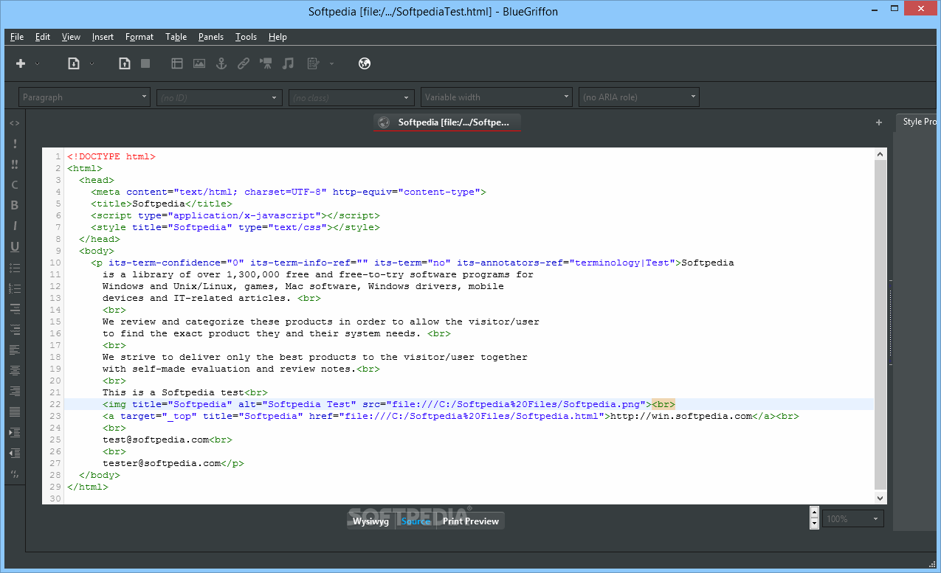Open the Style Properties panel tab
Screen dimensions: 941x573
pyautogui.click(x=918, y=122)
